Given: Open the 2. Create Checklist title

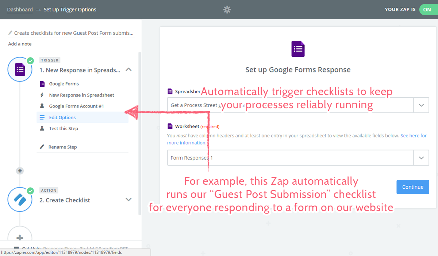Looking at the screenshot, I should pos(65,200).
